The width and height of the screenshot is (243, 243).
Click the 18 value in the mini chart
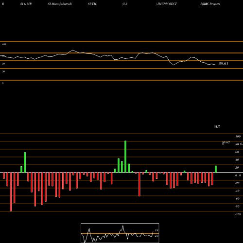click(156, 230)
